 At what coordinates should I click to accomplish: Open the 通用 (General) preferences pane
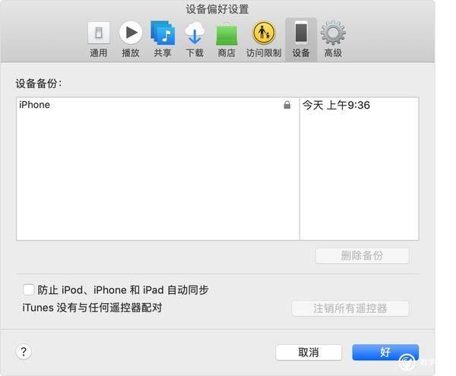coord(99,39)
